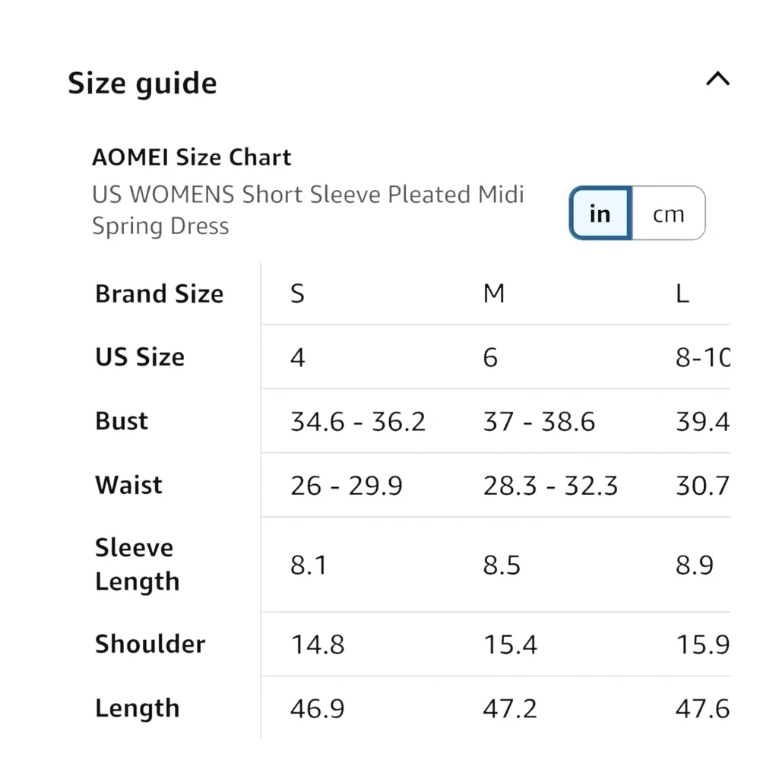The image size is (760, 760).
Task: Click the Waist 26 - 29.9 value
Action: coord(347,486)
